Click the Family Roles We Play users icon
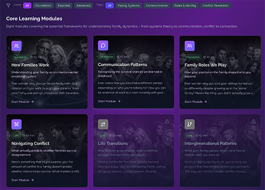This screenshot has width=265, height=190. pos(190,46)
